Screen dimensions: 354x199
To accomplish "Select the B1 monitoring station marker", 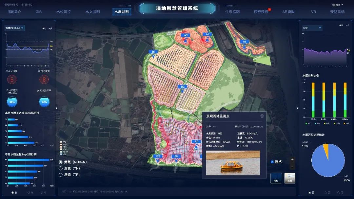I will click(153, 52).
